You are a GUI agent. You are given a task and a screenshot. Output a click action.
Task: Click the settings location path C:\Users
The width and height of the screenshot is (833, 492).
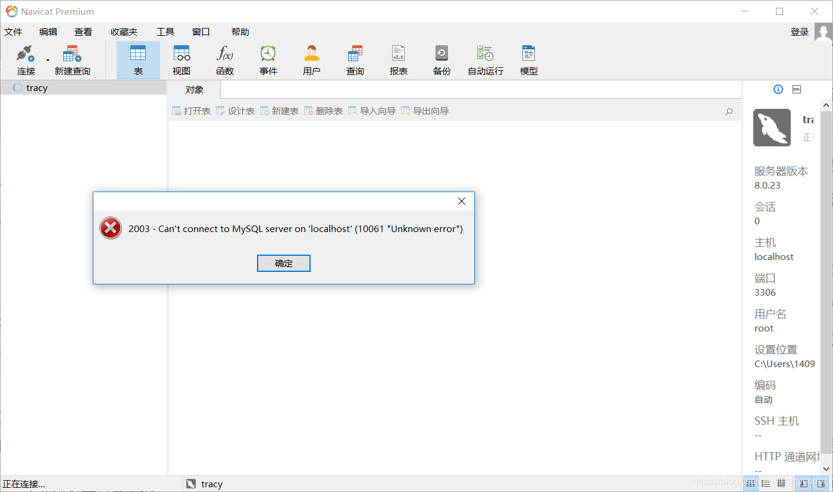pyautogui.click(x=785, y=363)
